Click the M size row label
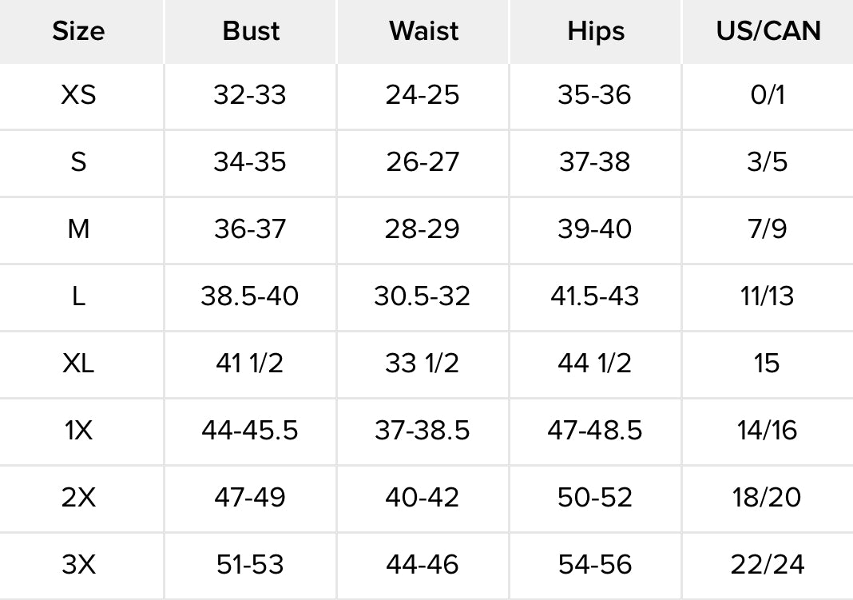853x600 pixels. click(x=78, y=229)
